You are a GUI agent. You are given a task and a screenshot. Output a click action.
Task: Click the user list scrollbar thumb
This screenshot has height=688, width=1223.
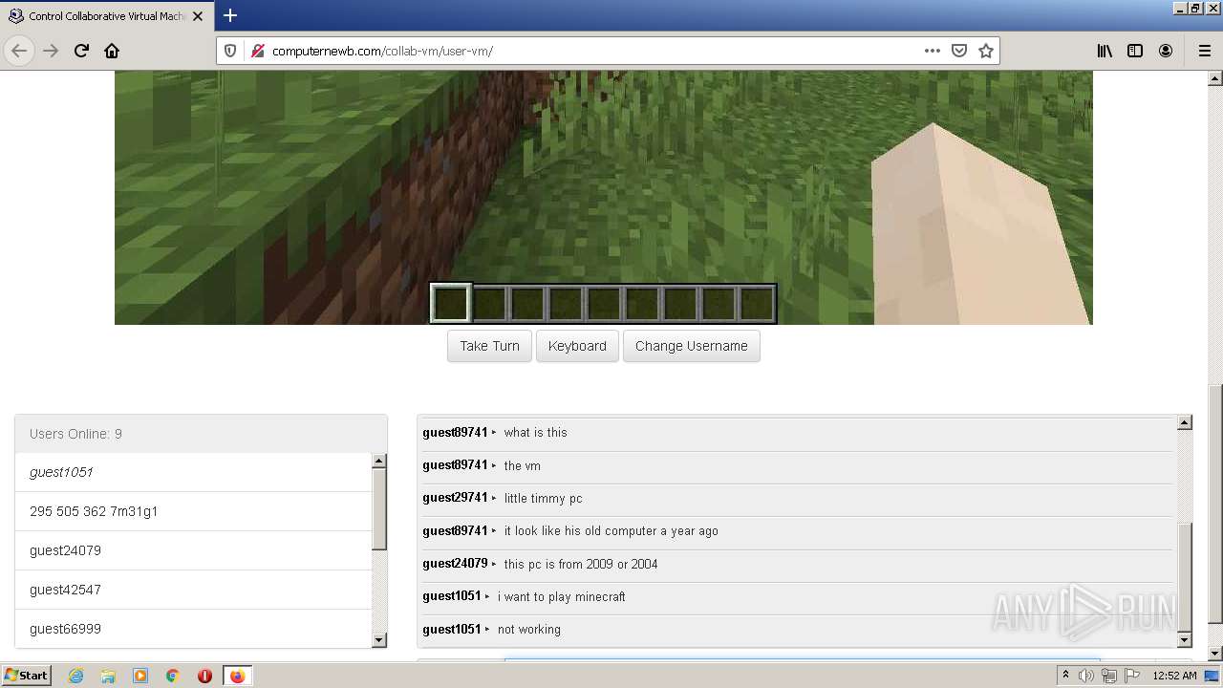pos(378,508)
